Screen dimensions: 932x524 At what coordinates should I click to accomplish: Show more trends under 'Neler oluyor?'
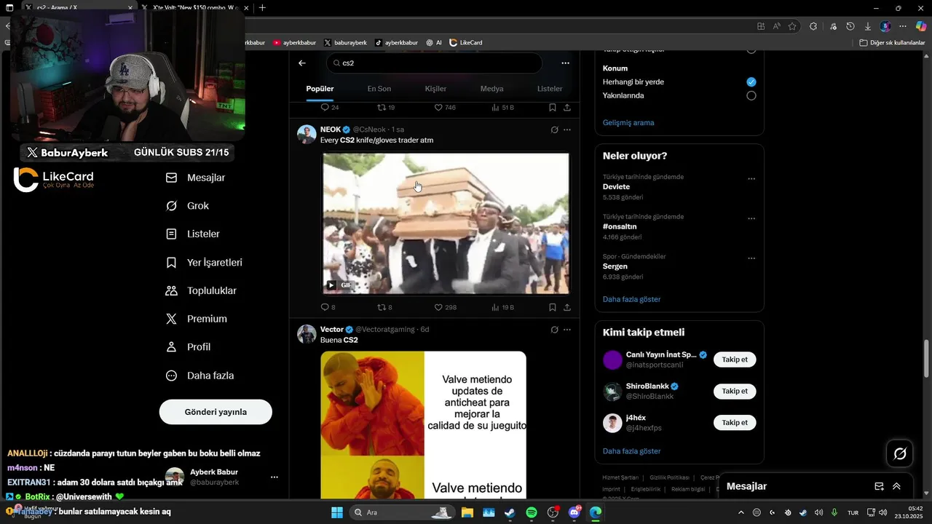[631, 299]
